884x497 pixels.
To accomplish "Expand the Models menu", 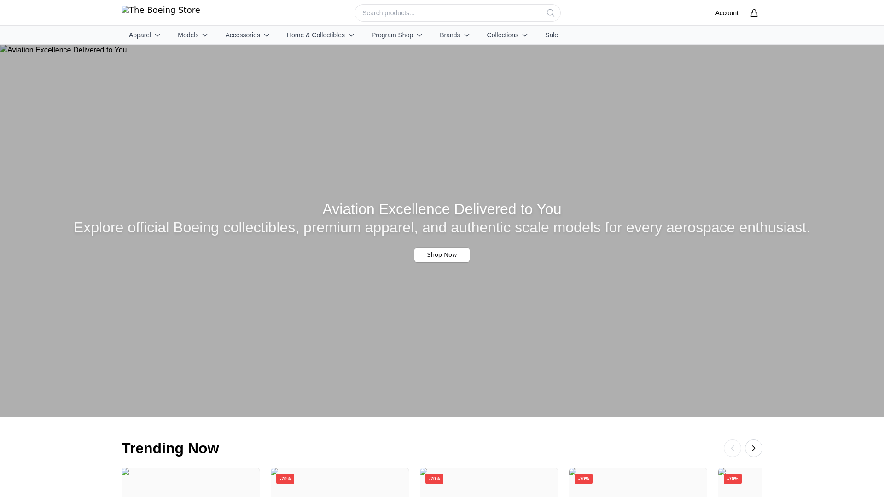I will tap(193, 35).
